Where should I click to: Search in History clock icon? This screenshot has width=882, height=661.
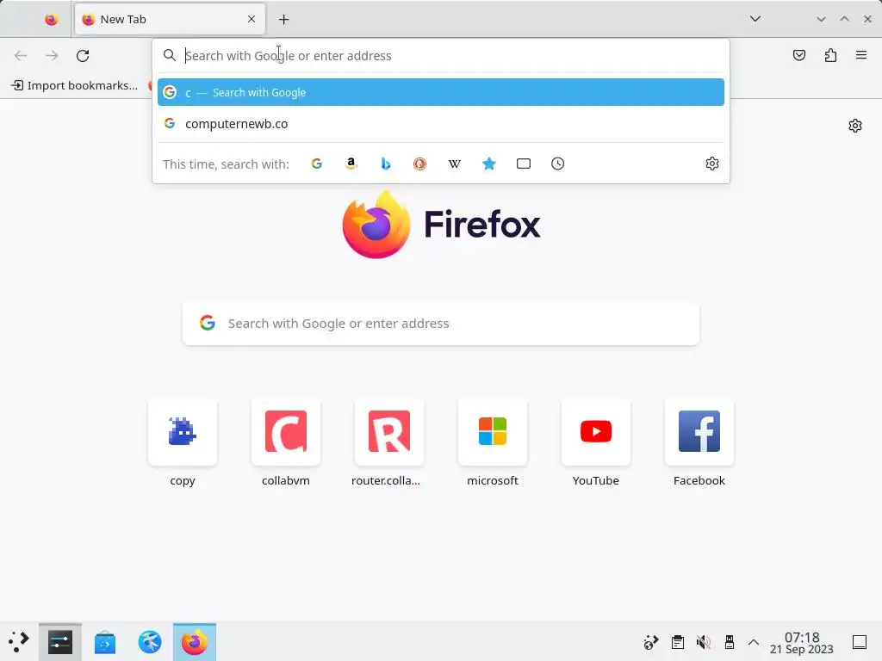557,164
